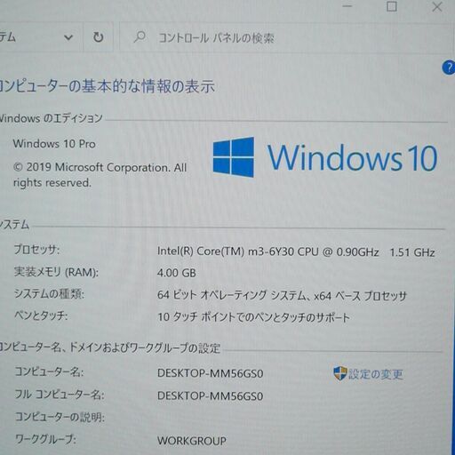
Task: Select the 4.00 GB RAM value
Action: 177,273
